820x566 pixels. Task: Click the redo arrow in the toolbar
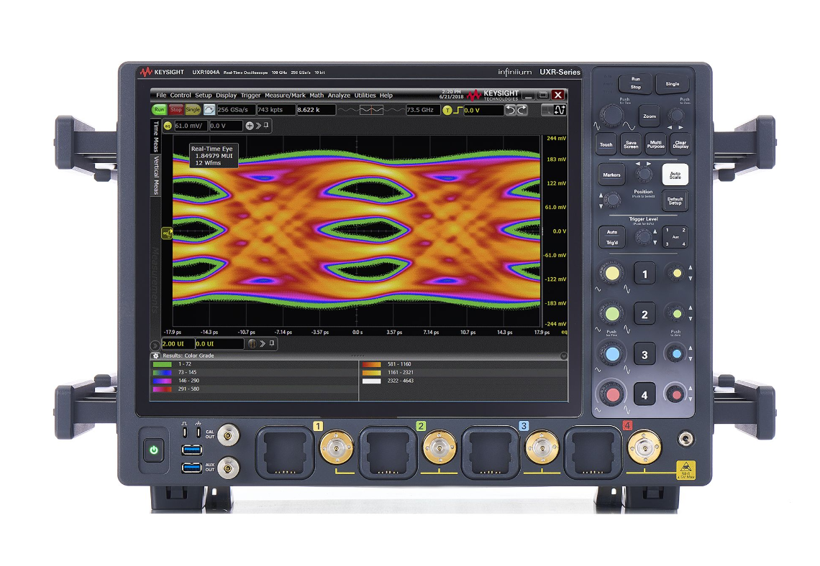click(x=521, y=110)
